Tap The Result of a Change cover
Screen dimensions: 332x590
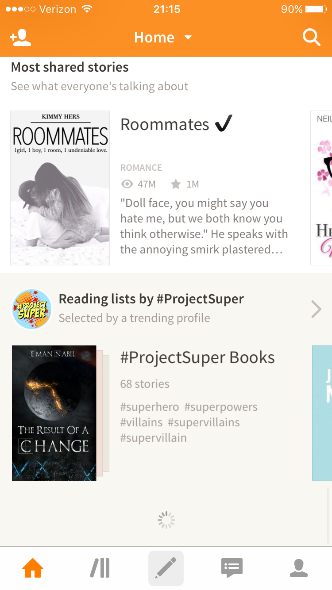click(x=54, y=413)
